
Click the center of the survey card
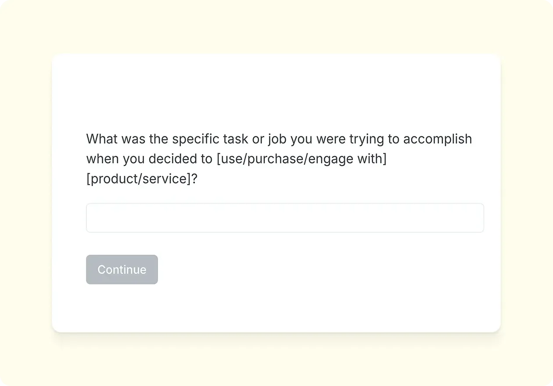pos(276,193)
